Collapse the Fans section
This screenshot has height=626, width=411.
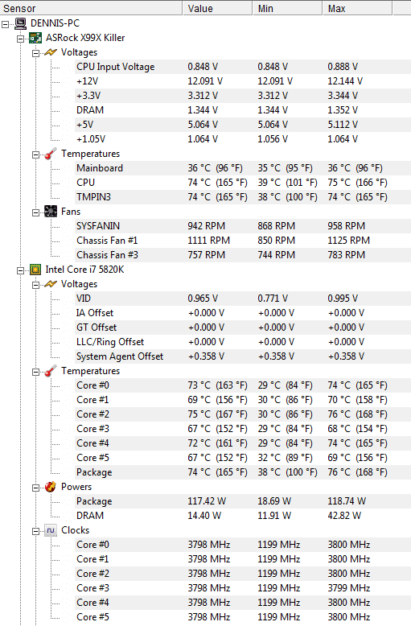pos(36,212)
